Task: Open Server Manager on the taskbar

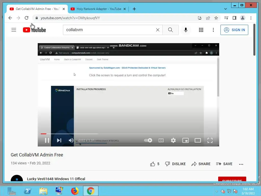Action: click(12, 191)
